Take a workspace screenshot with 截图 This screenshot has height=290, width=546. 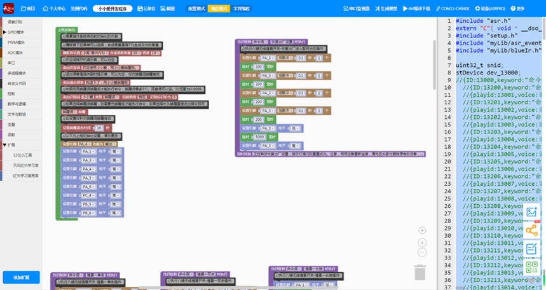168,8
